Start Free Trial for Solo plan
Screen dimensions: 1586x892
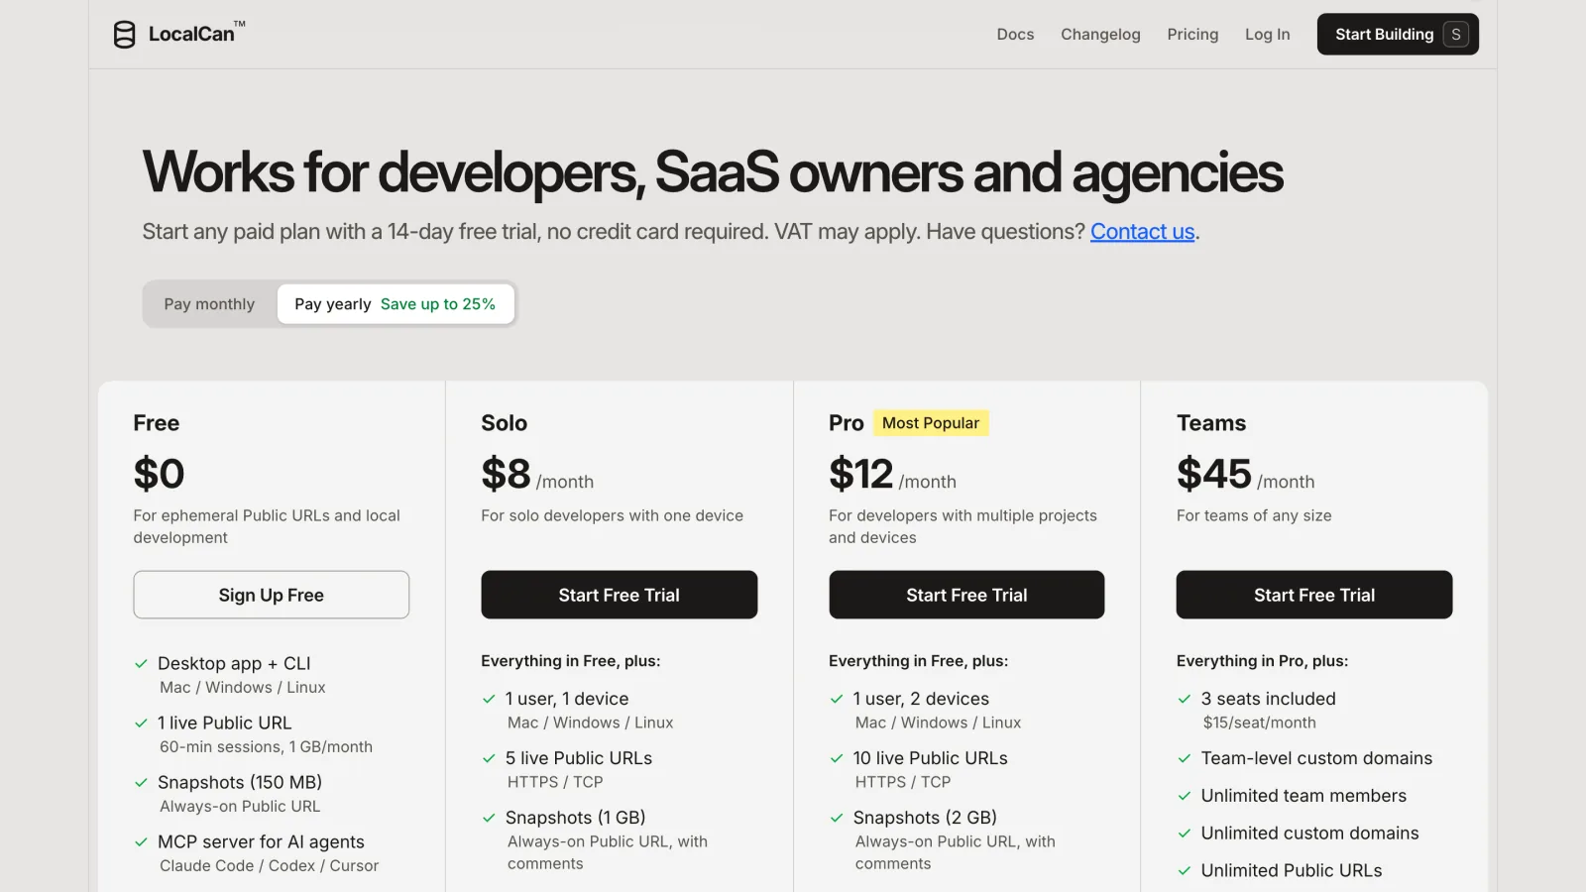coord(620,595)
